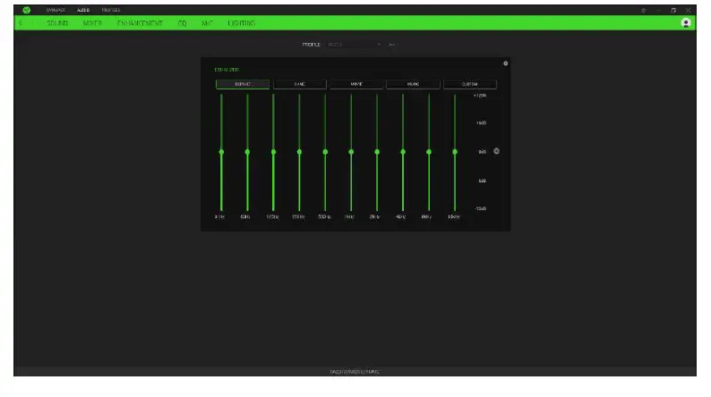Image resolution: width=711 pixels, height=397 pixels.
Task: Click the +12dB scale label
Action: (480, 96)
